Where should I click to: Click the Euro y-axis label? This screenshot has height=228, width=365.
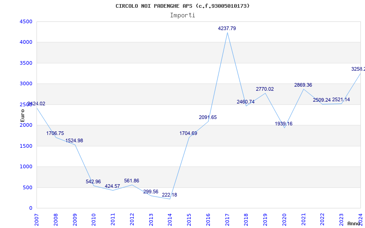22,115
